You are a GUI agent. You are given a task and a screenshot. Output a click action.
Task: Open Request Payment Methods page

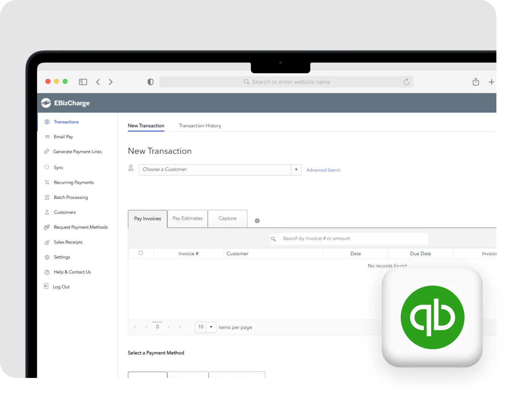[81, 227]
